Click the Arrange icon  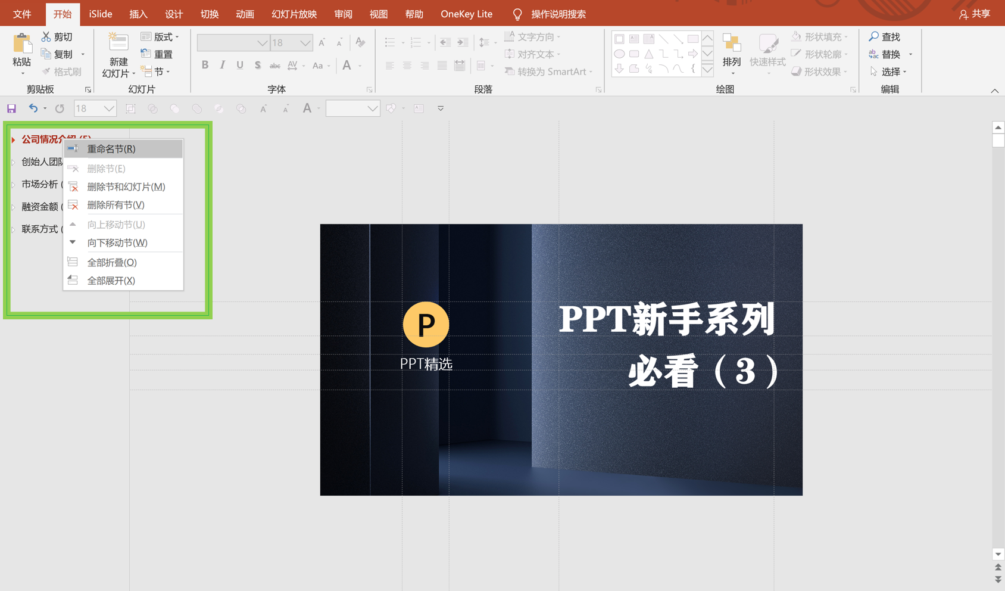(x=731, y=43)
